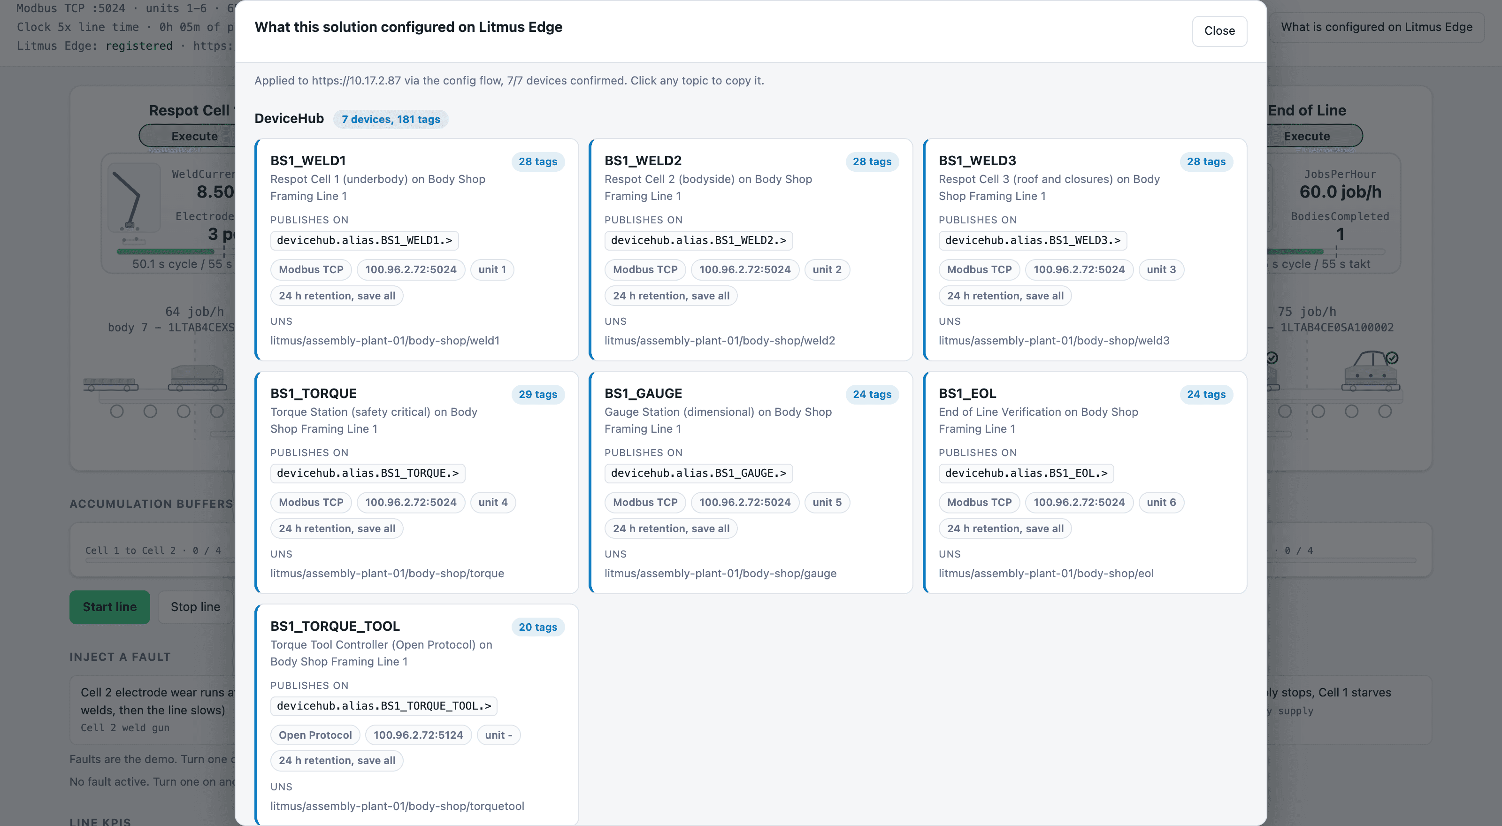Click the 100.96.2.72:5024 chip on BS1_WELD2
Image resolution: width=1502 pixels, height=826 pixels.
pos(744,269)
